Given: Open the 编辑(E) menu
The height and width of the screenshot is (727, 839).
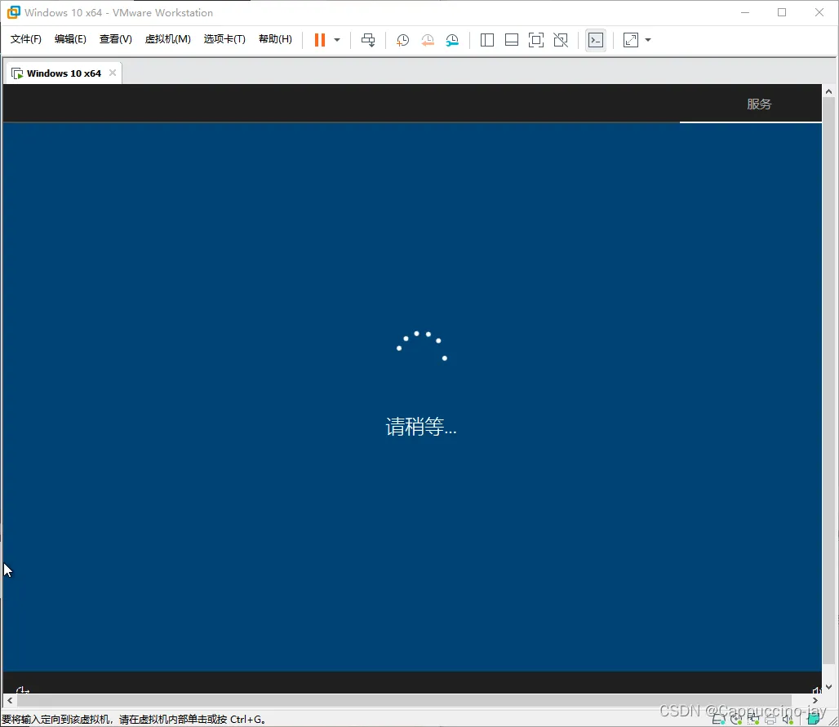Looking at the screenshot, I should (70, 39).
